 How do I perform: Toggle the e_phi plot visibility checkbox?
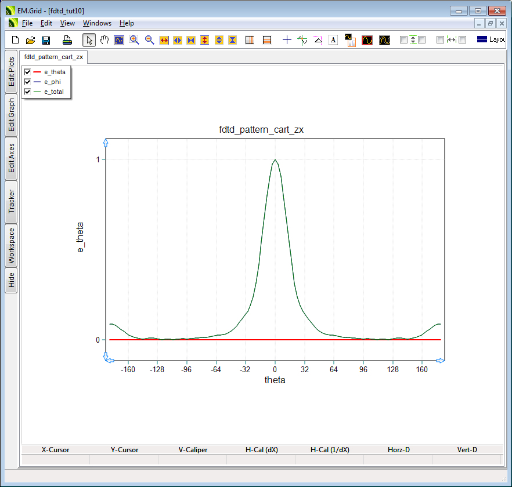pos(27,82)
